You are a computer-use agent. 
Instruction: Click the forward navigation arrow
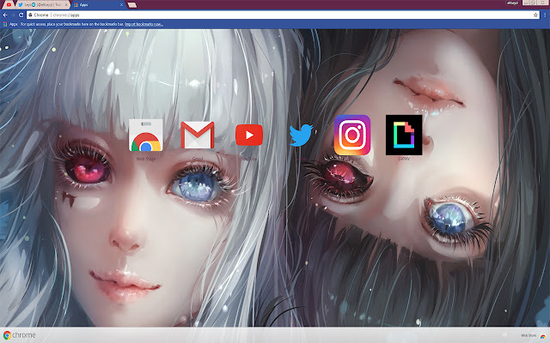(x=13, y=15)
